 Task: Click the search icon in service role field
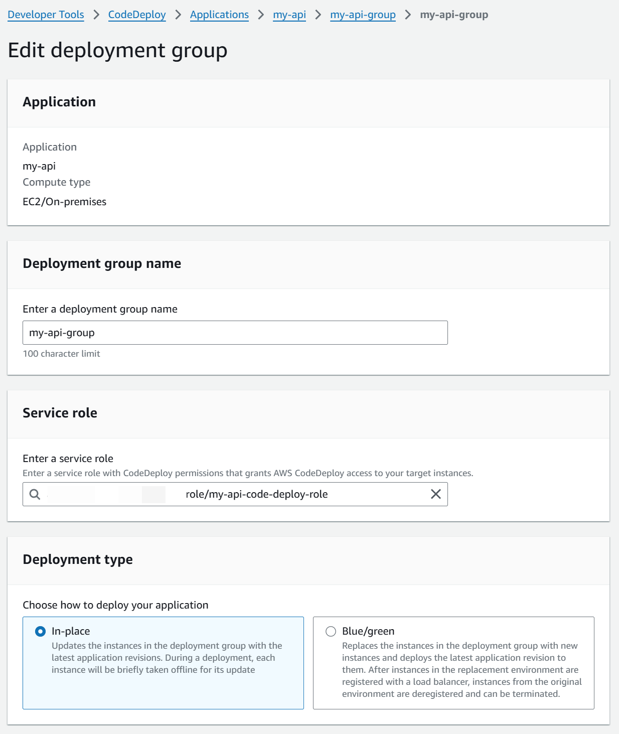(34, 494)
